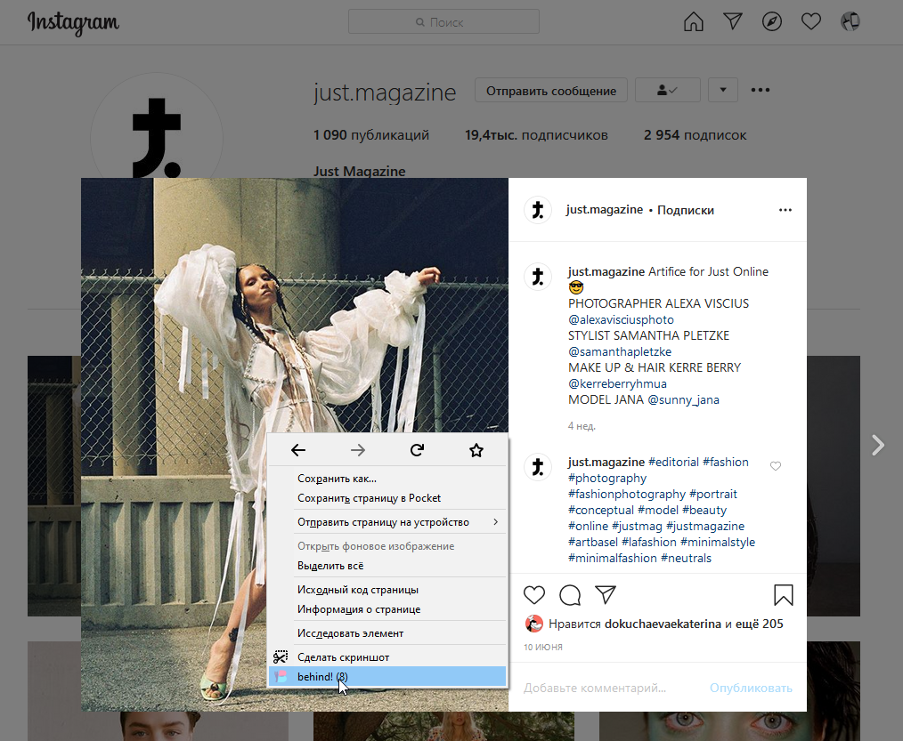Open @sunny_jana profile link
This screenshot has width=903, height=741.
click(684, 399)
